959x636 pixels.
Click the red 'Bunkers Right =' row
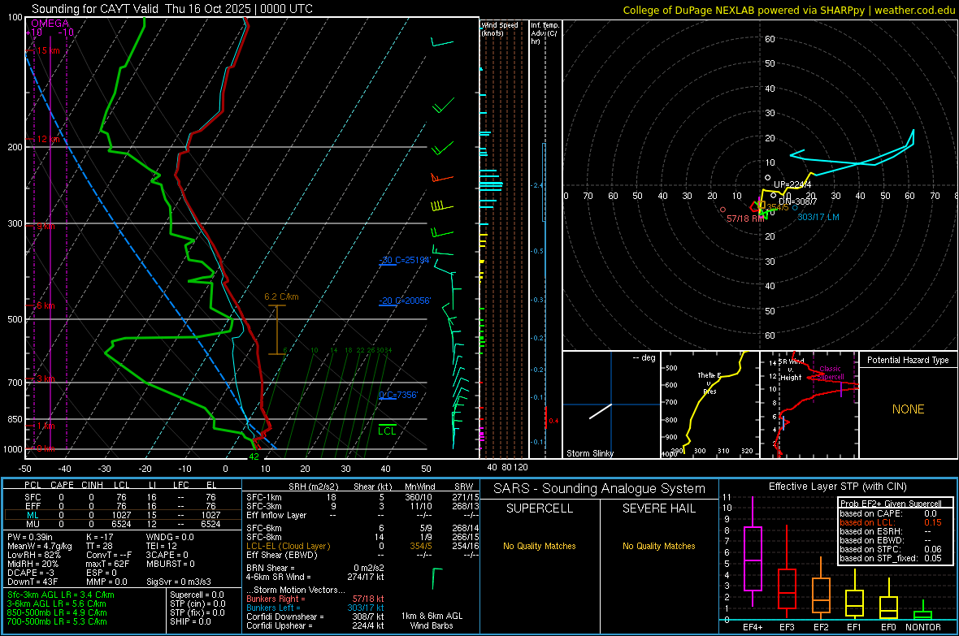tap(315, 599)
